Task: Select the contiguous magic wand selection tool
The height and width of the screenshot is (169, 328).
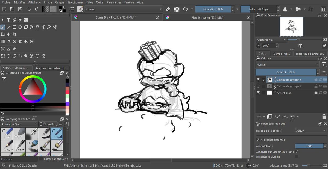Action: (x=26, y=56)
